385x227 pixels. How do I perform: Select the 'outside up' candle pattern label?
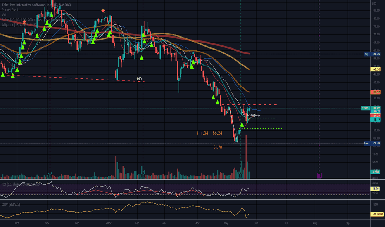pyautogui.click(x=254, y=115)
